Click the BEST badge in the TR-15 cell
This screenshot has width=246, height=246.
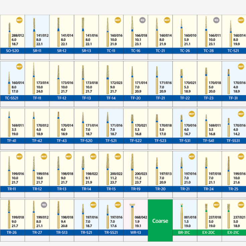point(118,156)
